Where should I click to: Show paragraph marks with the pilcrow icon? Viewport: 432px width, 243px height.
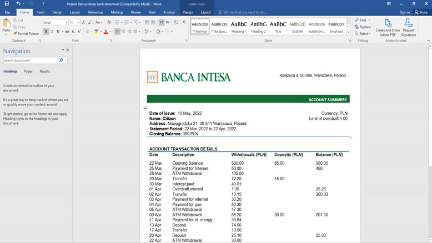(x=184, y=23)
